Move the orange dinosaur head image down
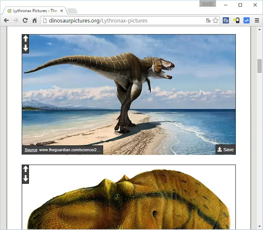This screenshot has width=263, height=230. [x=25, y=178]
